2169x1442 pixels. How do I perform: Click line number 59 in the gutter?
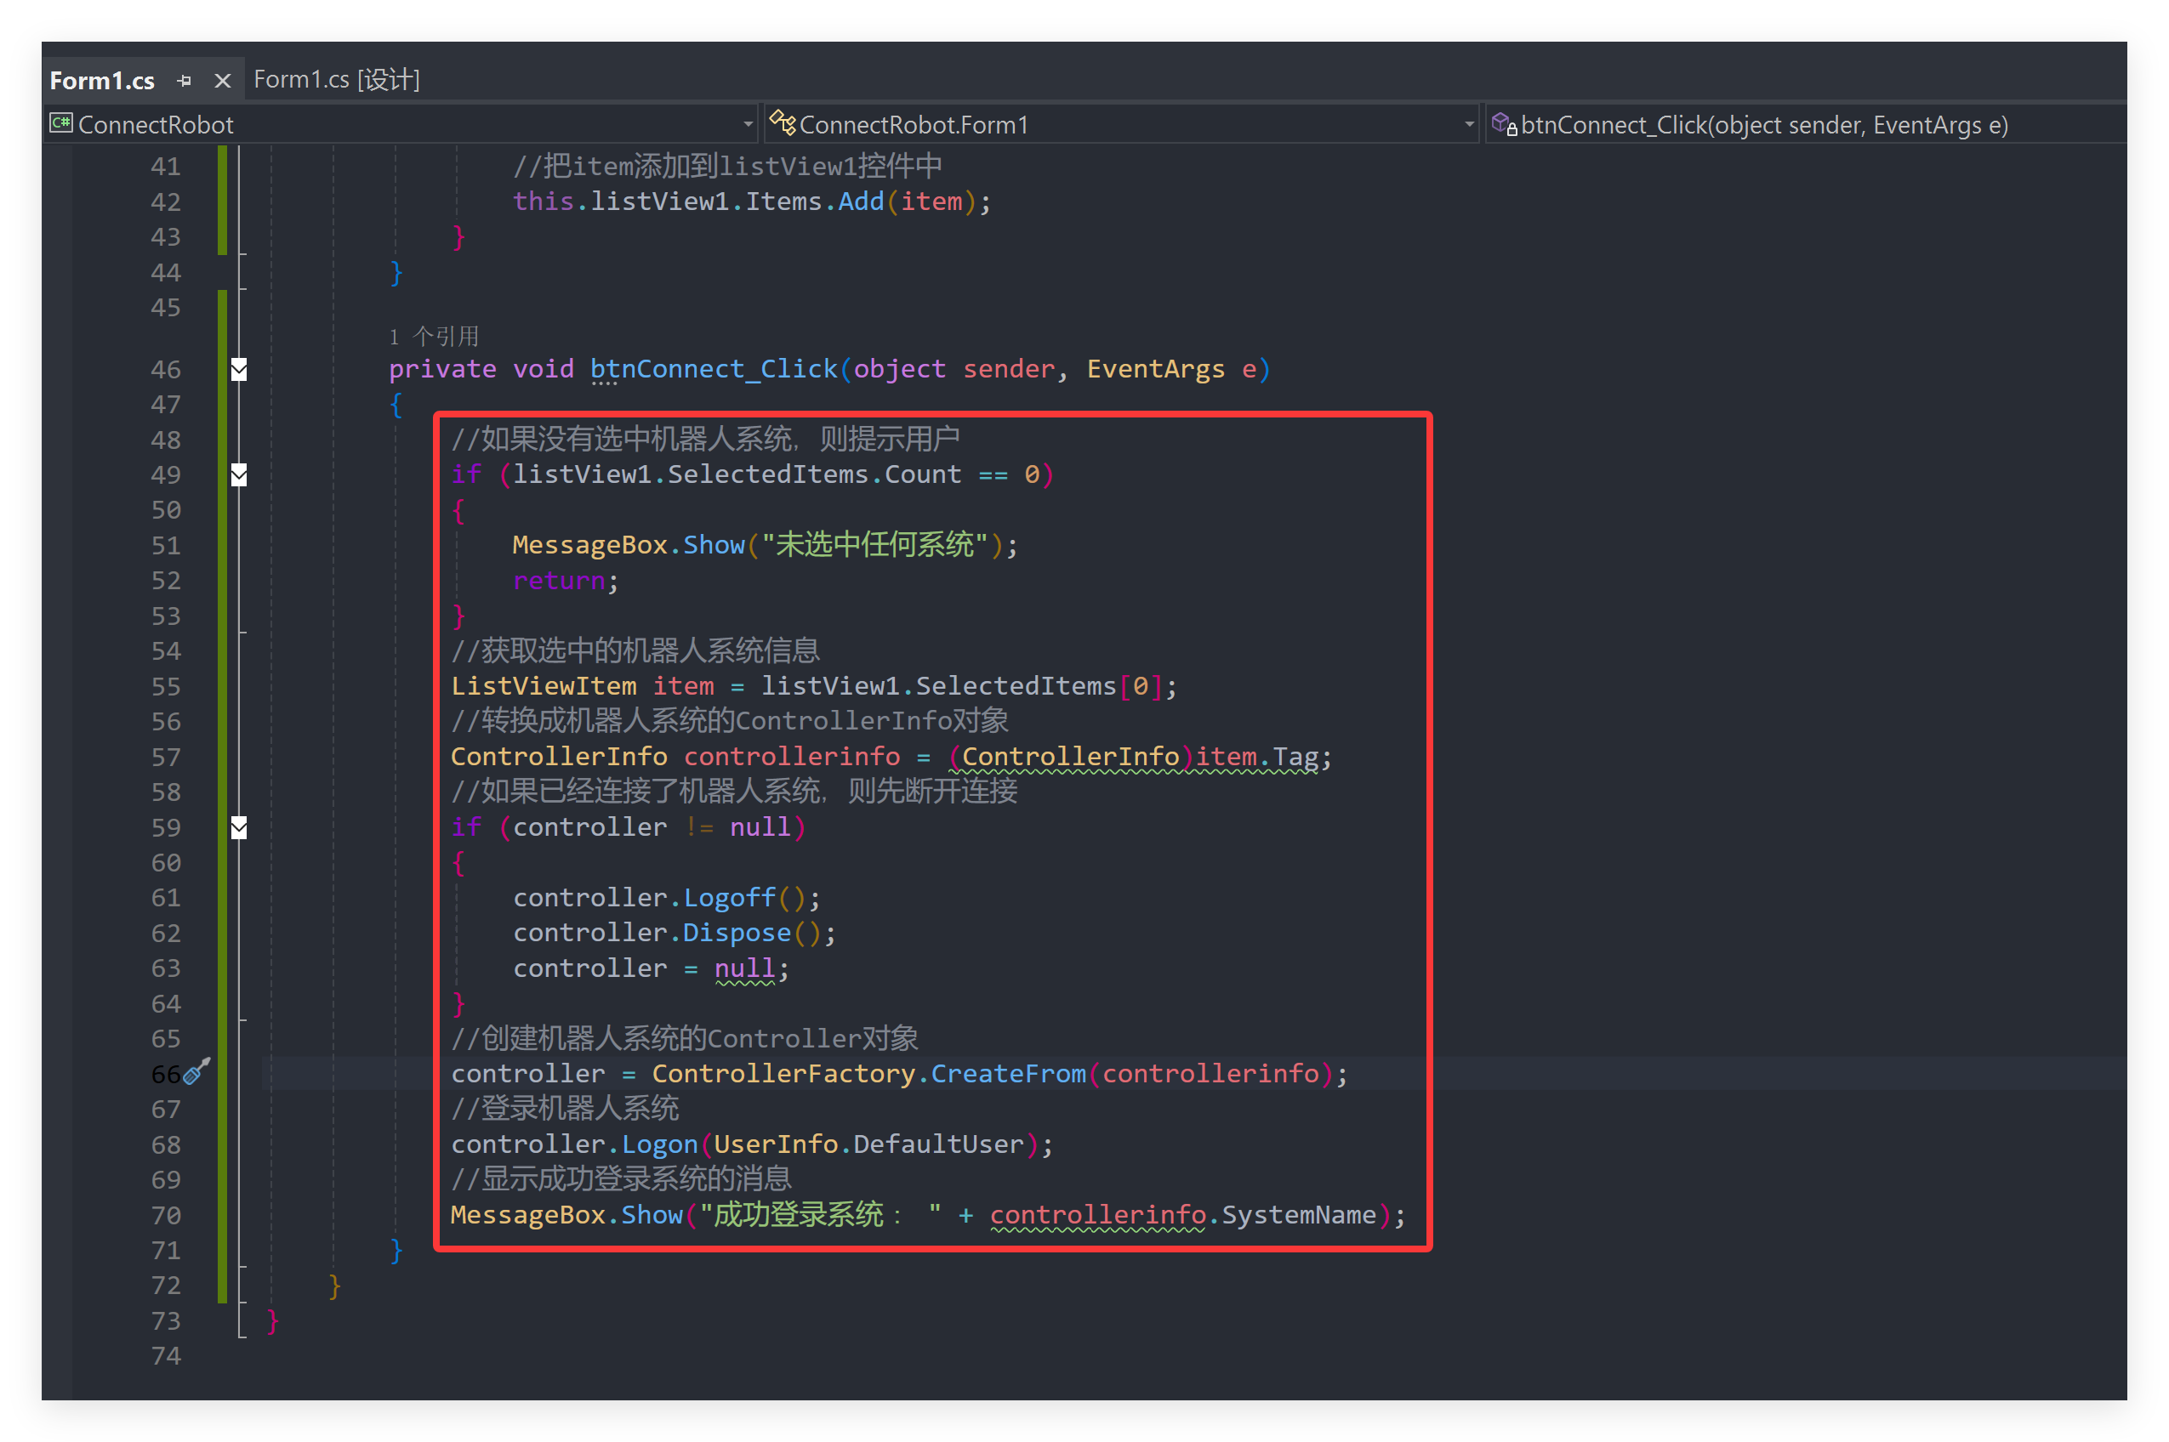coord(166,827)
